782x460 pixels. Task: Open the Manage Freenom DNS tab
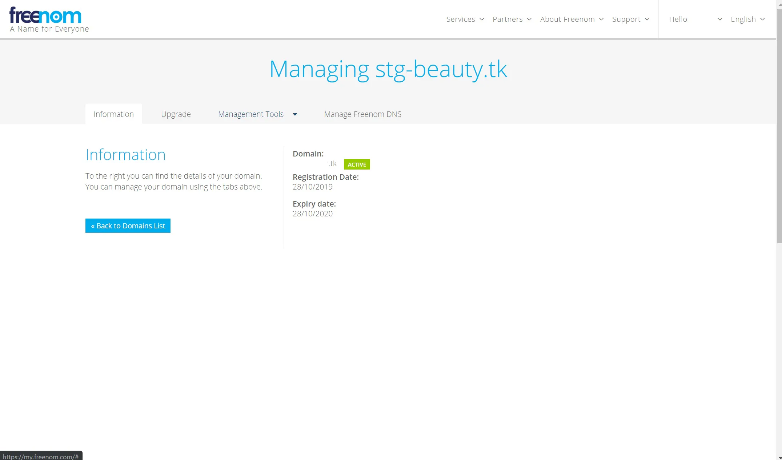pos(363,114)
